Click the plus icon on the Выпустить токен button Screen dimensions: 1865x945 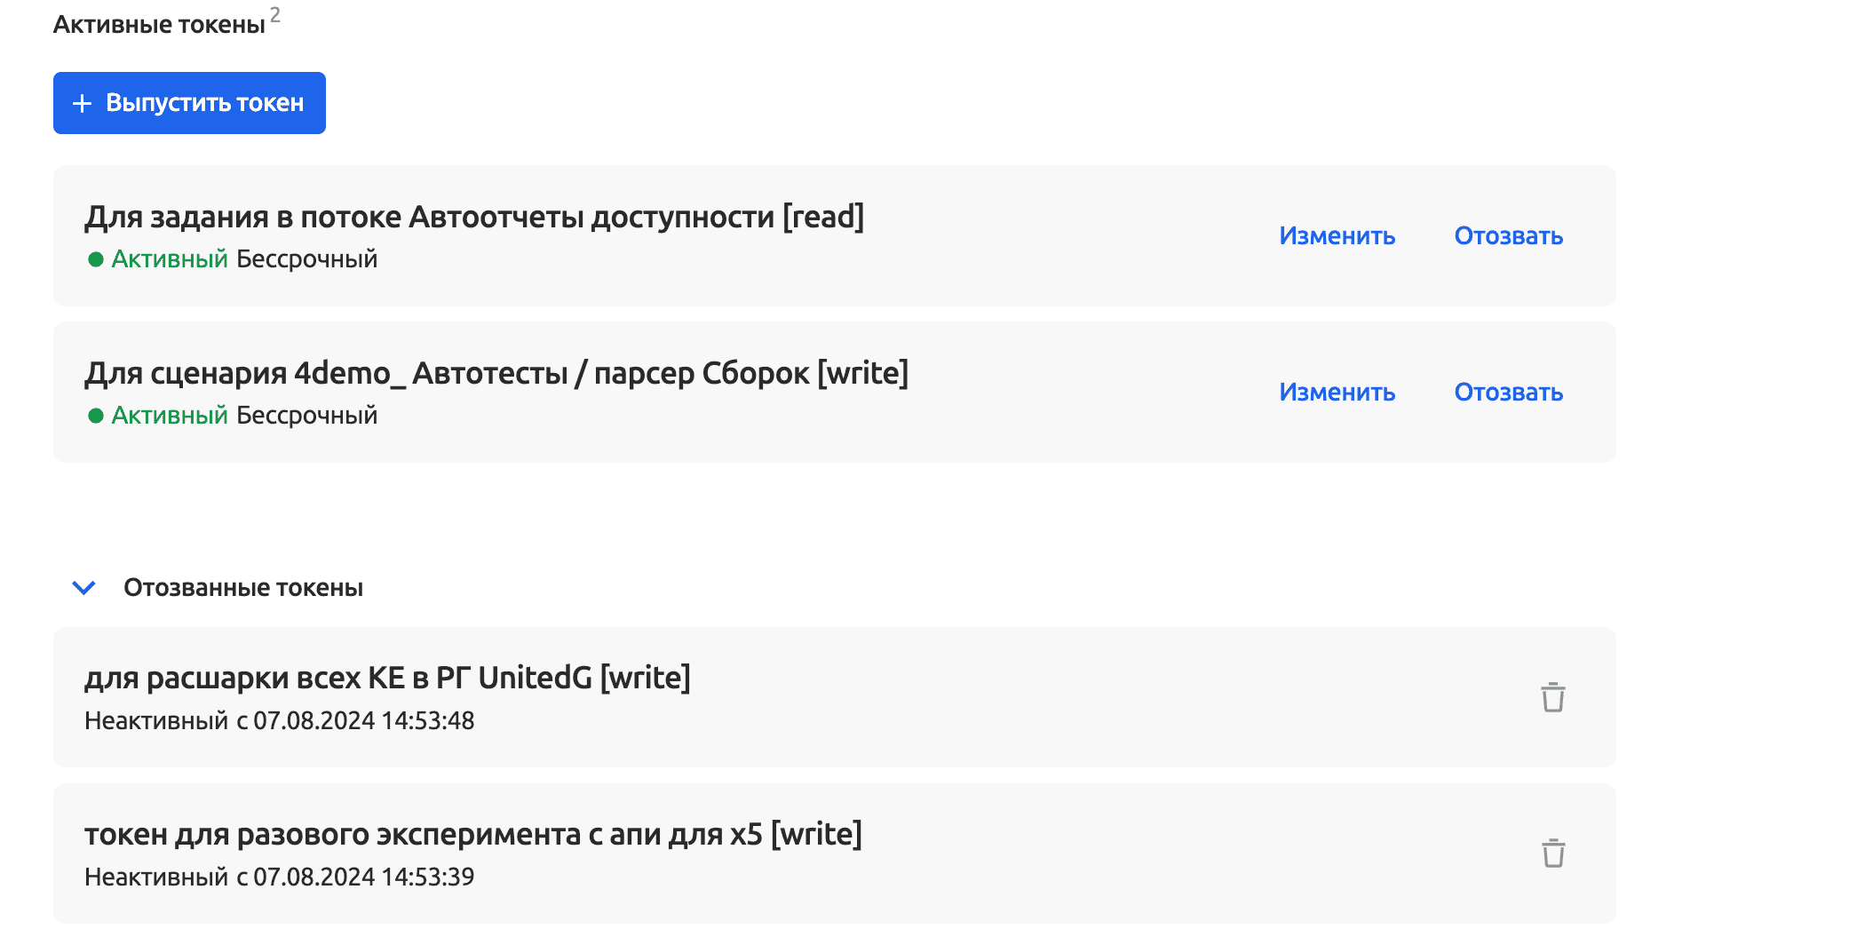click(82, 103)
